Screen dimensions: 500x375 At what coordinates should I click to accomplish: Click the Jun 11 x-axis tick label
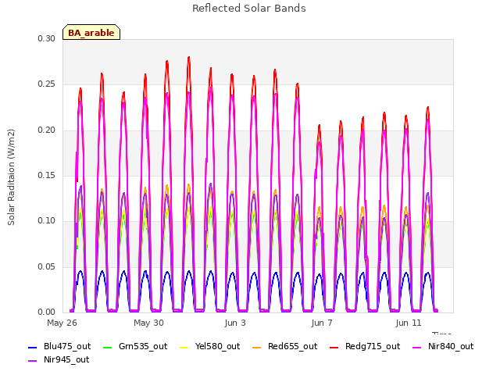(x=409, y=323)
